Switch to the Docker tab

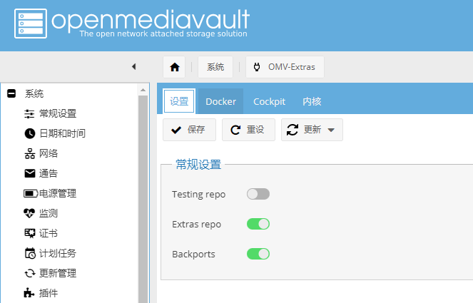[221, 101]
